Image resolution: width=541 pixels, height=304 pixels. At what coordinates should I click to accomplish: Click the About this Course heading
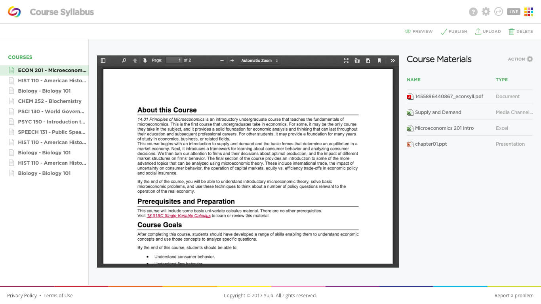tap(167, 110)
